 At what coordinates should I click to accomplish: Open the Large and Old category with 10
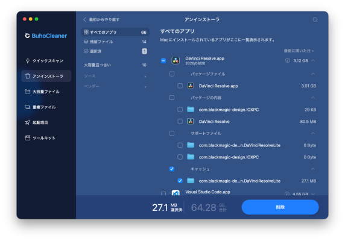(115, 65)
